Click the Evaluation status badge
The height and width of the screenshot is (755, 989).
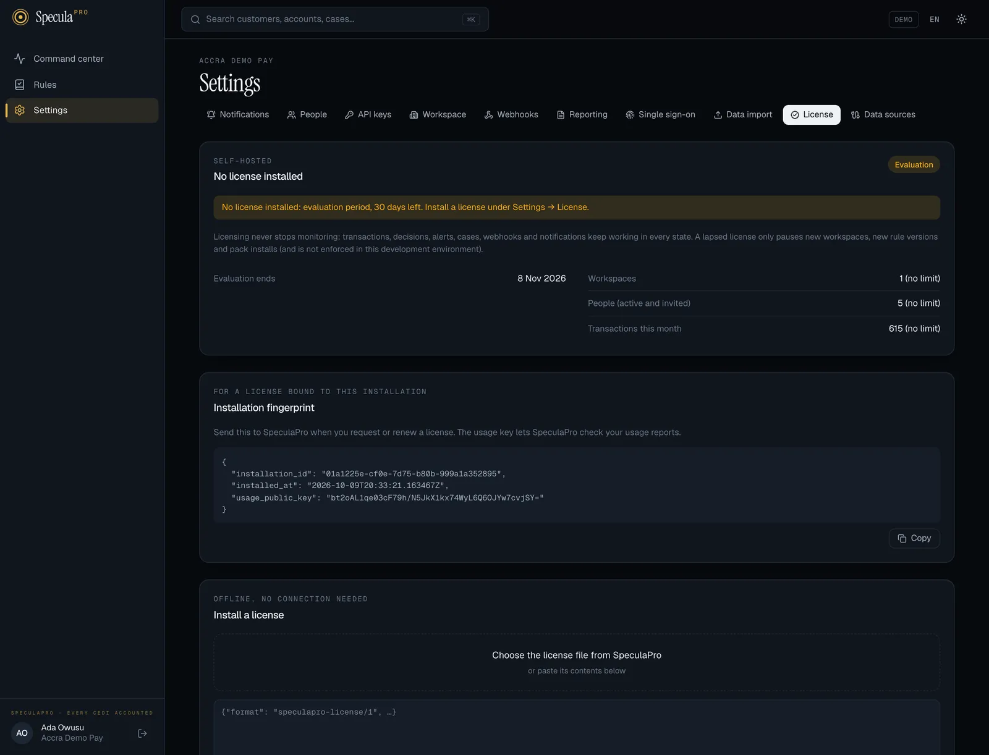tap(914, 165)
